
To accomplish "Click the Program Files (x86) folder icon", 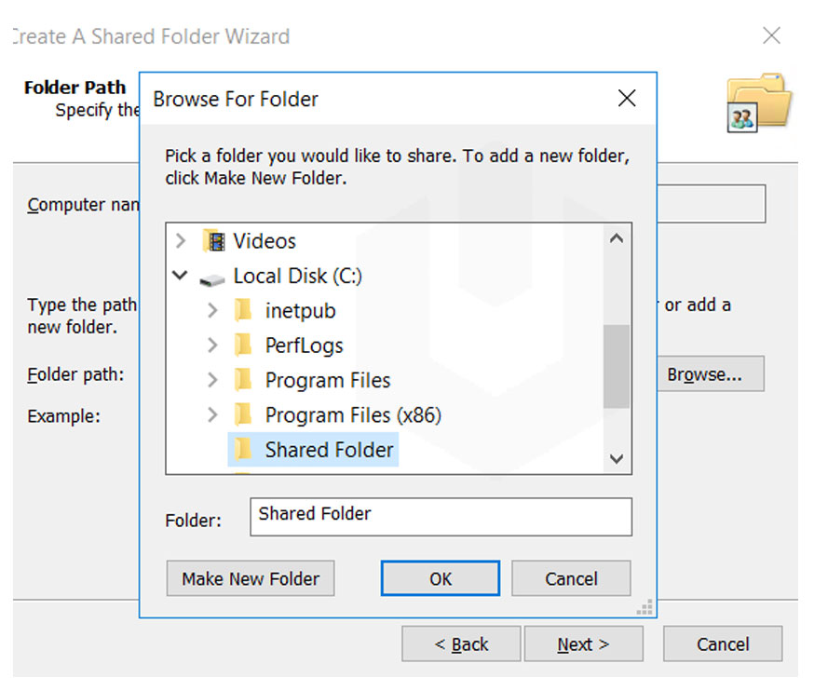I will [241, 414].
